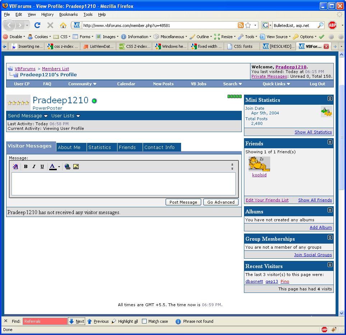Open the Community dropdown menu
The height and width of the screenshot is (335, 346).
[82, 84]
